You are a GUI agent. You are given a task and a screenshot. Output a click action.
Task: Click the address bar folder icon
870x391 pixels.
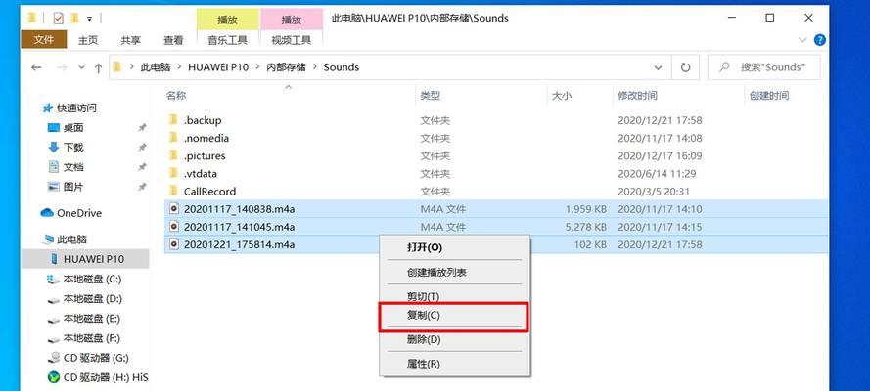pyautogui.click(x=117, y=67)
